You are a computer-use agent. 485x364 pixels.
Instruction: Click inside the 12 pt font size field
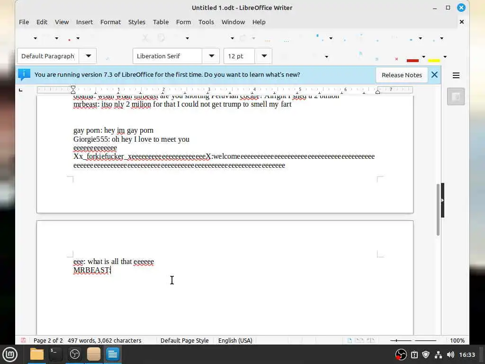pyautogui.click(x=239, y=56)
